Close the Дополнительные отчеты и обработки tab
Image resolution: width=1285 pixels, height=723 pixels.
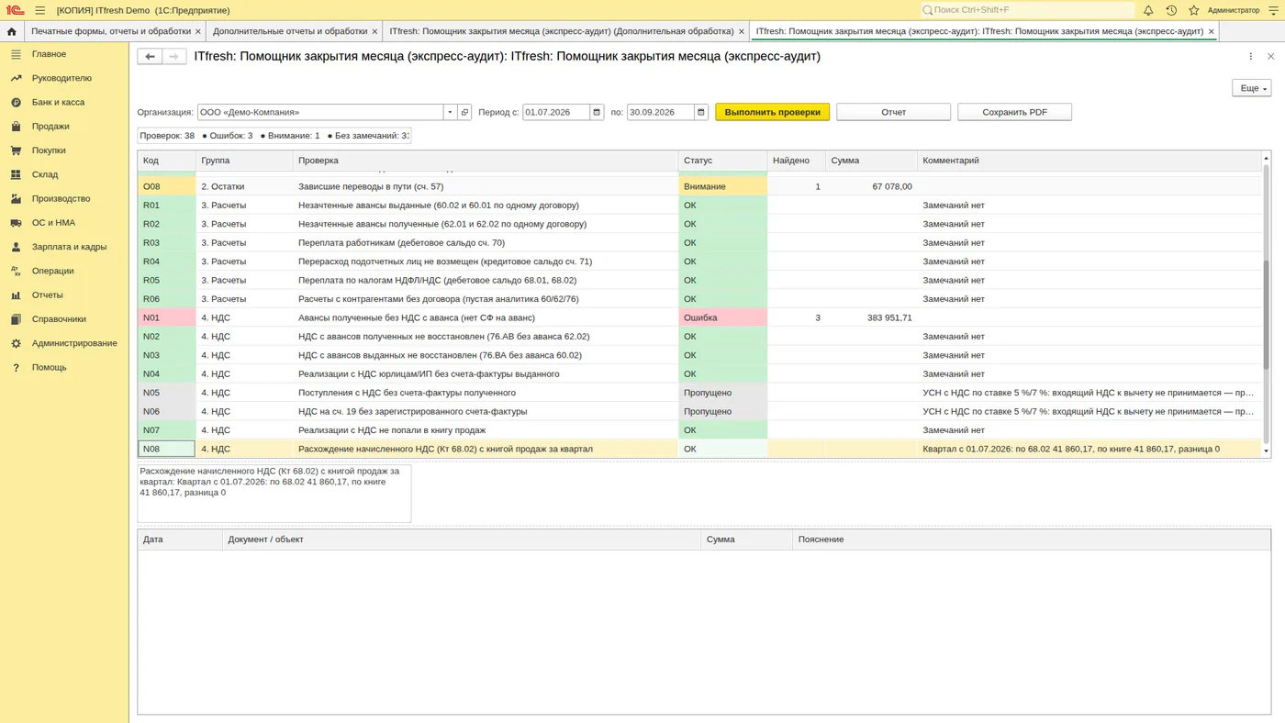[x=374, y=31]
